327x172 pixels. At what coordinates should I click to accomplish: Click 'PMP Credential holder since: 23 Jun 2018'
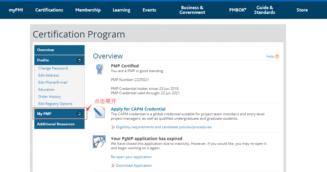tap(144, 89)
